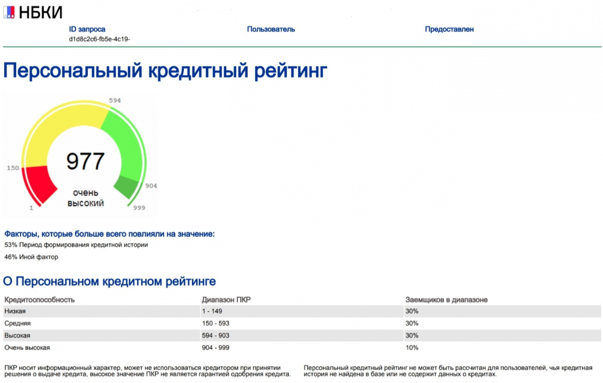The width and height of the screenshot is (603, 383).
Task: Click the Предоставлен header label
Action: click(x=449, y=29)
